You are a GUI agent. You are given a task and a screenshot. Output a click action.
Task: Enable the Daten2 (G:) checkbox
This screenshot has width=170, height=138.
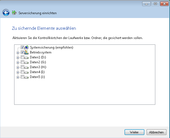coord(22,62)
